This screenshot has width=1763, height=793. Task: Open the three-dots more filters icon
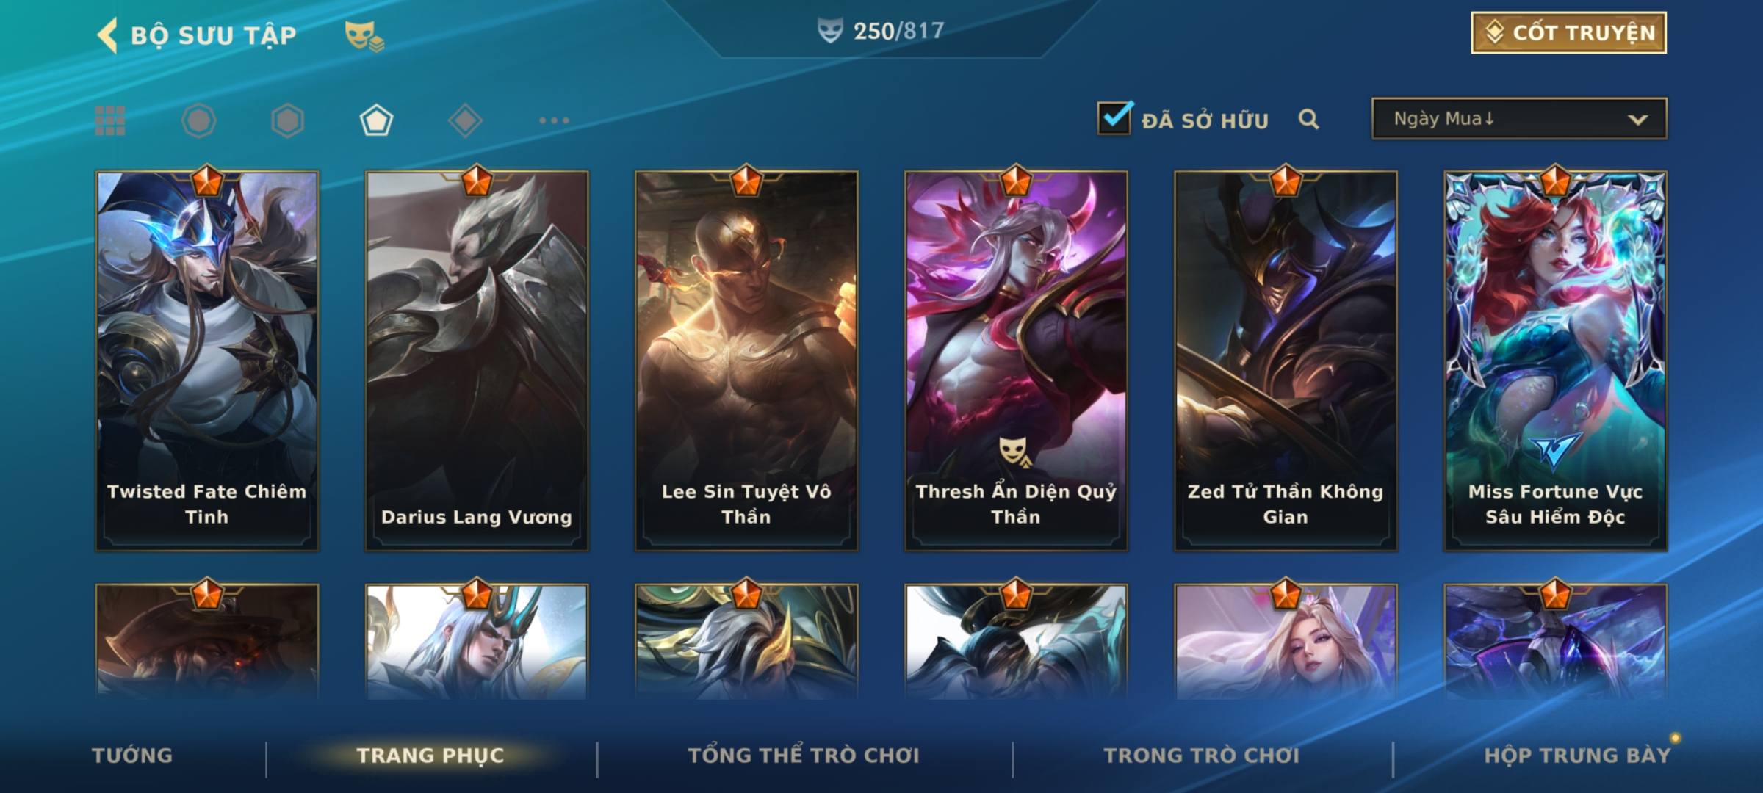coord(554,120)
